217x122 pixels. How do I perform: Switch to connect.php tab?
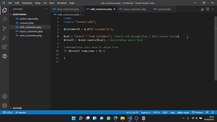tap(164, 9)
